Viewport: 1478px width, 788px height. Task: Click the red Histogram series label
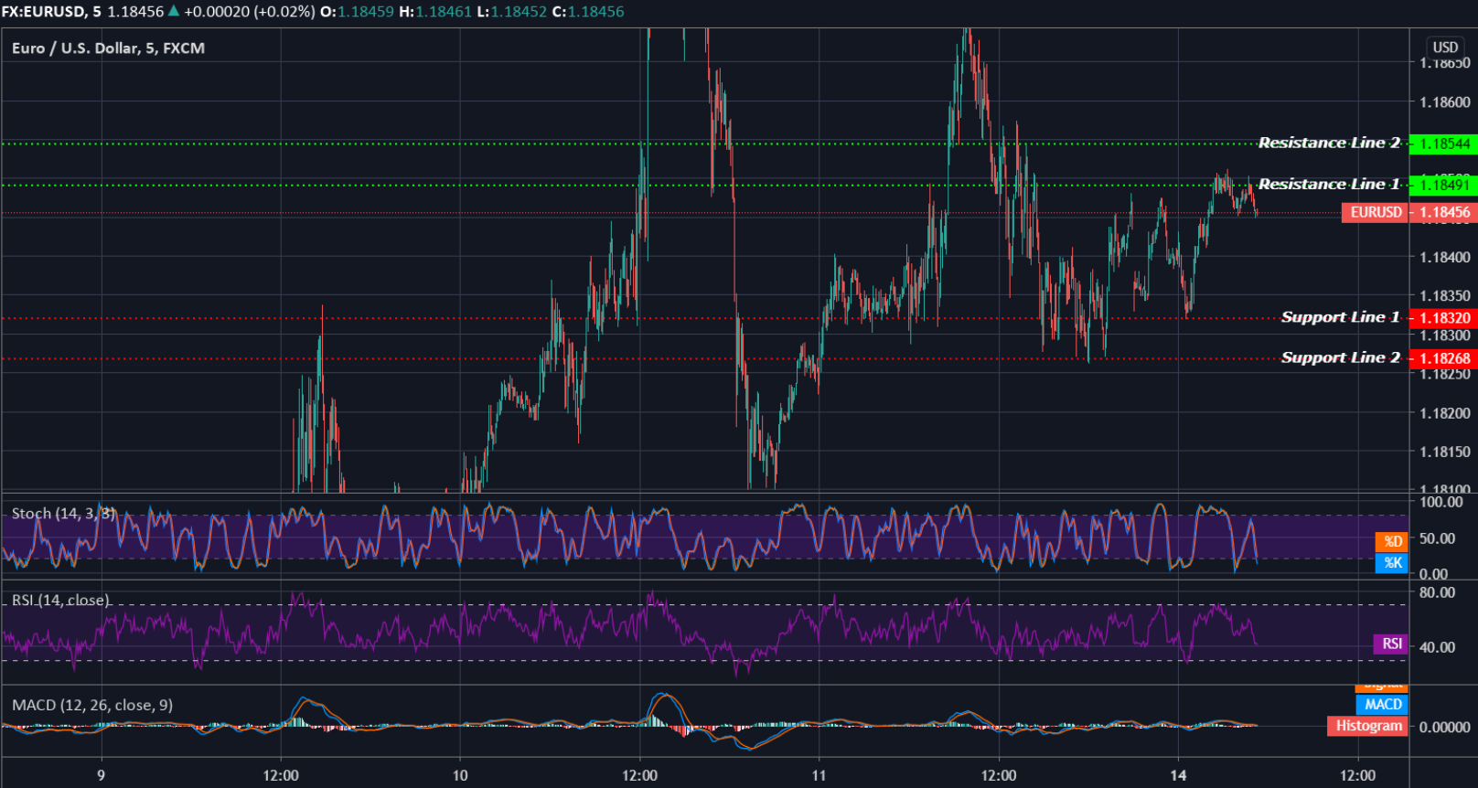pos(1368,726)
